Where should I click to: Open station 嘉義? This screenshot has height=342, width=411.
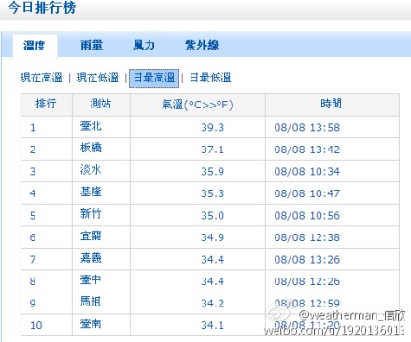(91, 258)
